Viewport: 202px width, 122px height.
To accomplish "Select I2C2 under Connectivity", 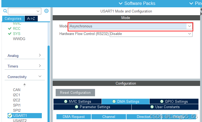I will point(17,100).
